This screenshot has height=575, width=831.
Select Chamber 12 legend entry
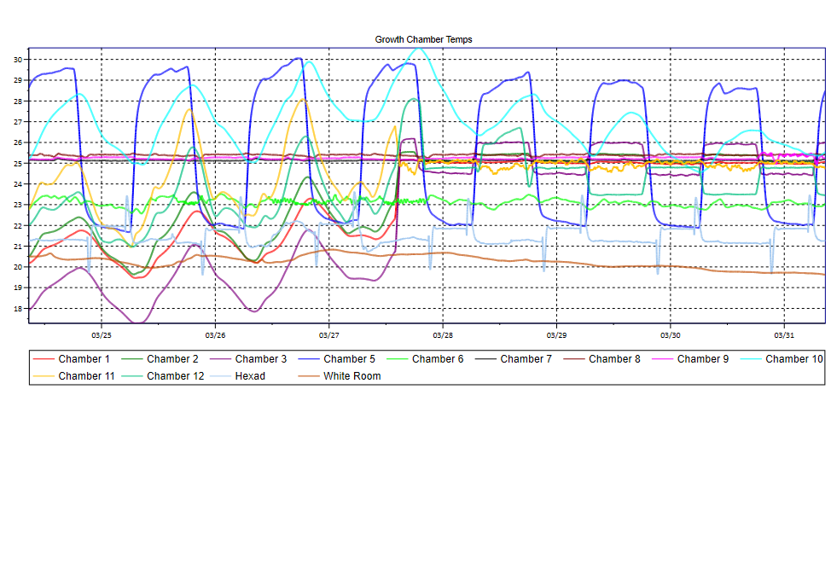point(175,376)
